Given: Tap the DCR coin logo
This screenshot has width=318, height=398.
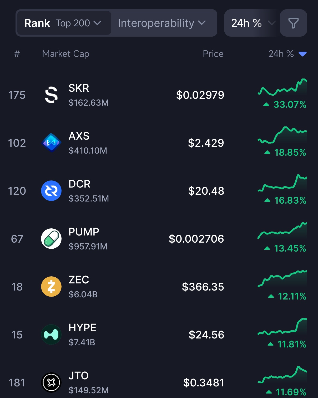Looking at the screenshot, I should 51,191.
